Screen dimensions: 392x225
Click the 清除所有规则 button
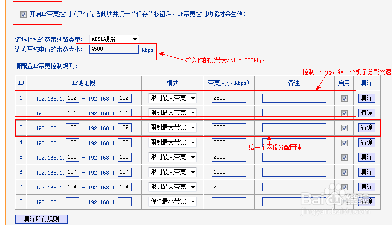pyautogui.click(x=41, y=219)
